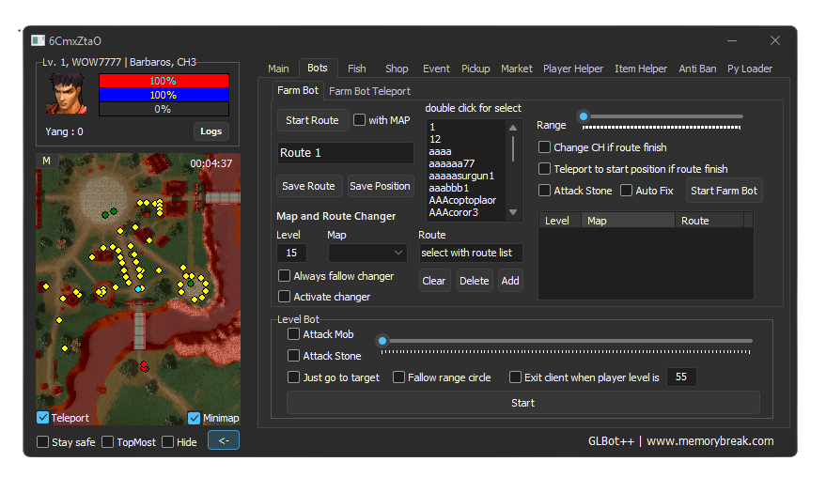826x477 pixels.
Task: Uncheck the Minimap checkbox
Action: click(194, 418)
